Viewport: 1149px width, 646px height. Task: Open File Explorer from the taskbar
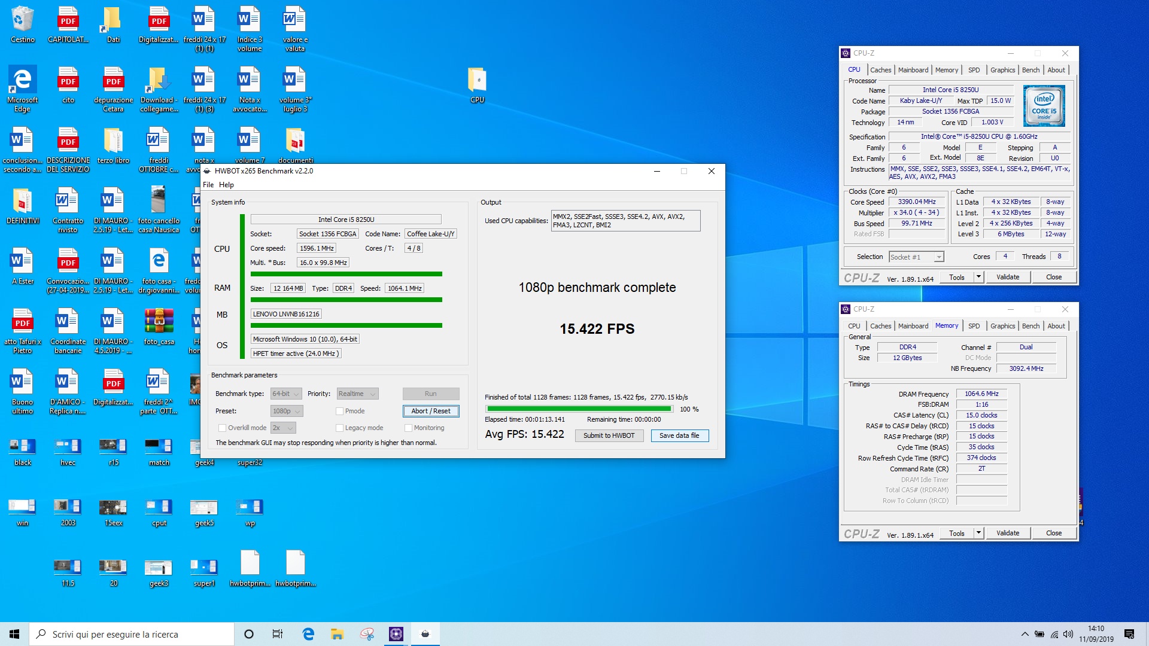pyautogui.click(x=338, y=634)
